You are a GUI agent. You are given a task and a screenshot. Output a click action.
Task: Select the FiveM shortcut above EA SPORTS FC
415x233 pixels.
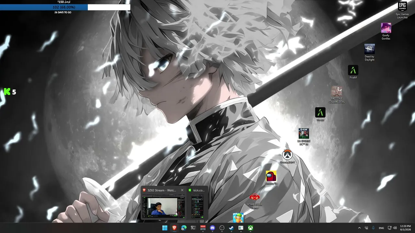(320, 115)
